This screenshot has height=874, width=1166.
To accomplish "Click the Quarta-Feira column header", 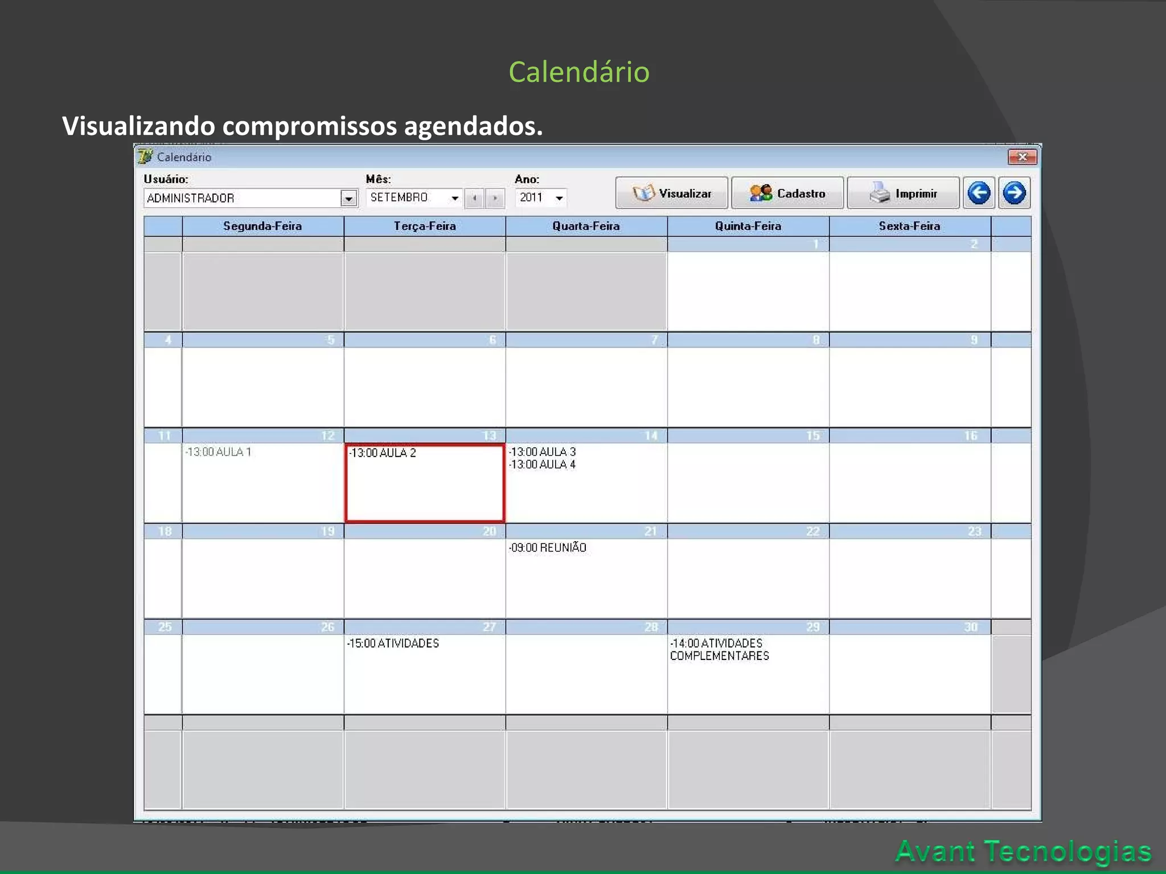I will coord(586,226).
